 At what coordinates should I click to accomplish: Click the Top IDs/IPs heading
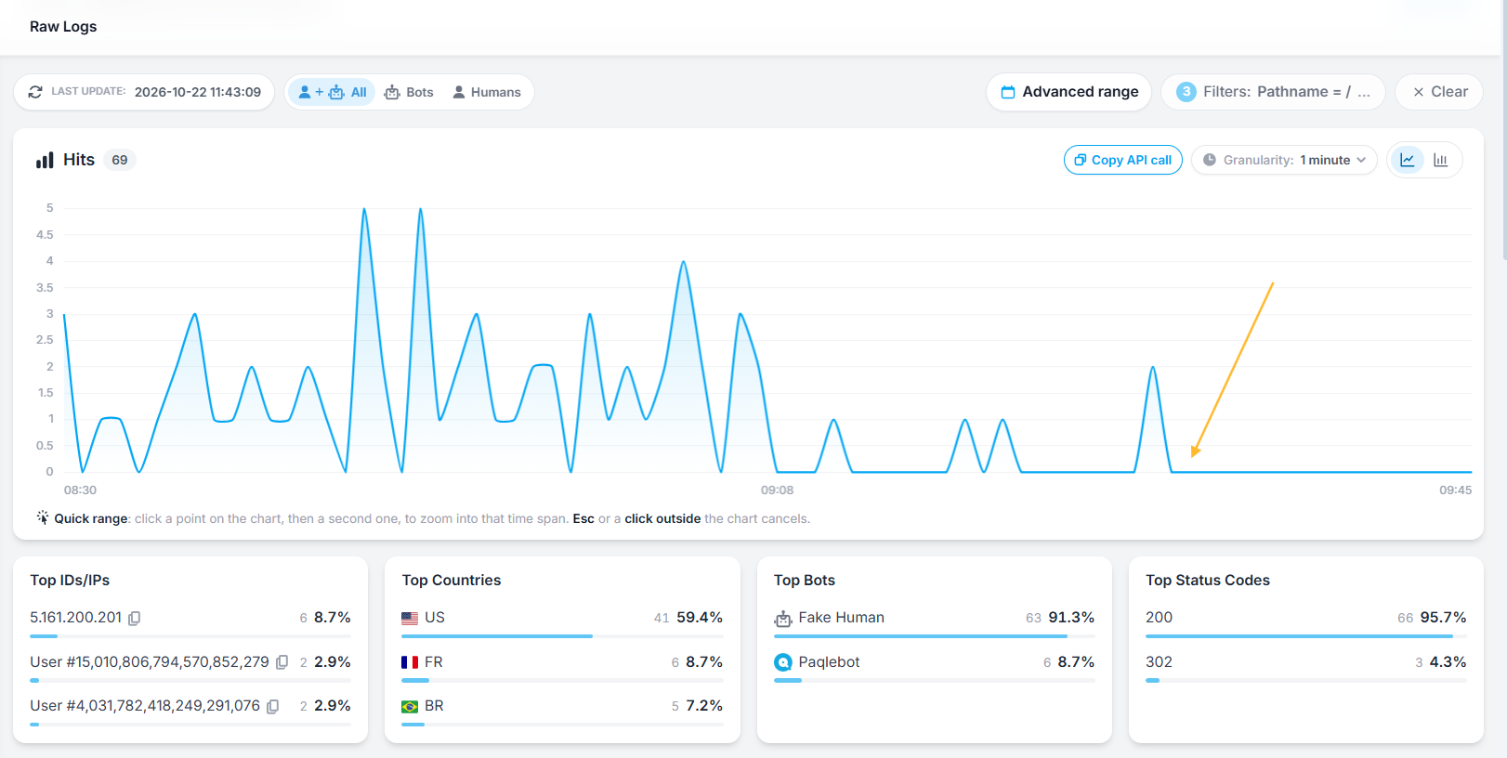[x=70, y=580]
